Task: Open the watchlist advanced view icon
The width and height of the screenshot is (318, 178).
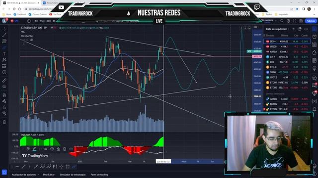Action: point(300,29)
